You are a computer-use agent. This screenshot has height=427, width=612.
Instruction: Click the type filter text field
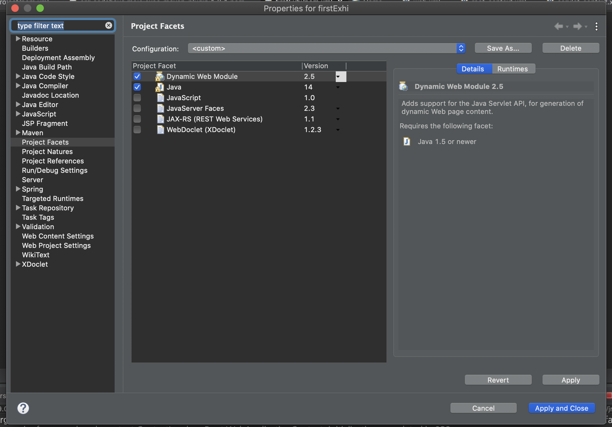tap(60, 26)
